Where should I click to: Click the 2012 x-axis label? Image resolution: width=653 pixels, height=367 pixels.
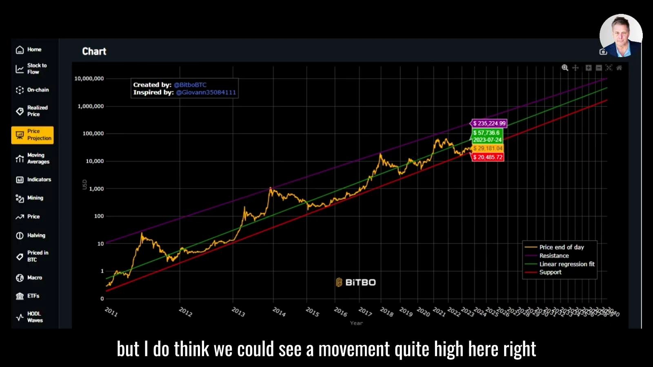pyautogui.click(x=185, y=312)
